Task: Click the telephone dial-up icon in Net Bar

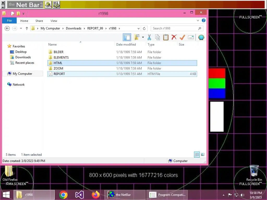Action: pyautogui.click(x=48, y=5)
